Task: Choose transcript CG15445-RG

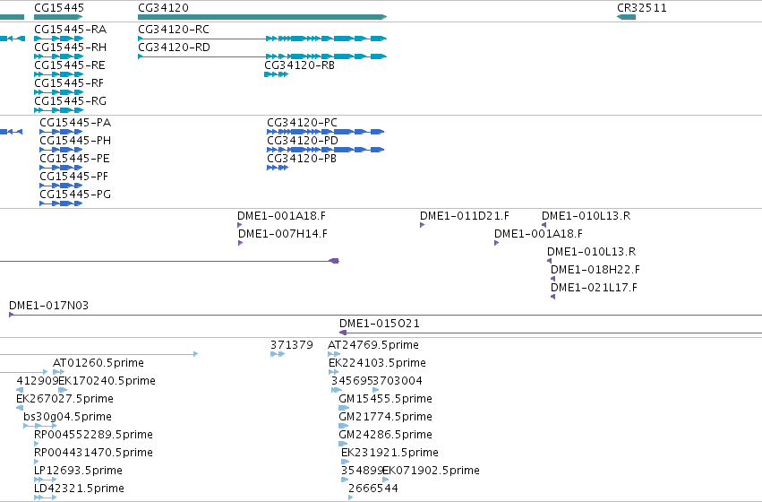Action: 70,101
